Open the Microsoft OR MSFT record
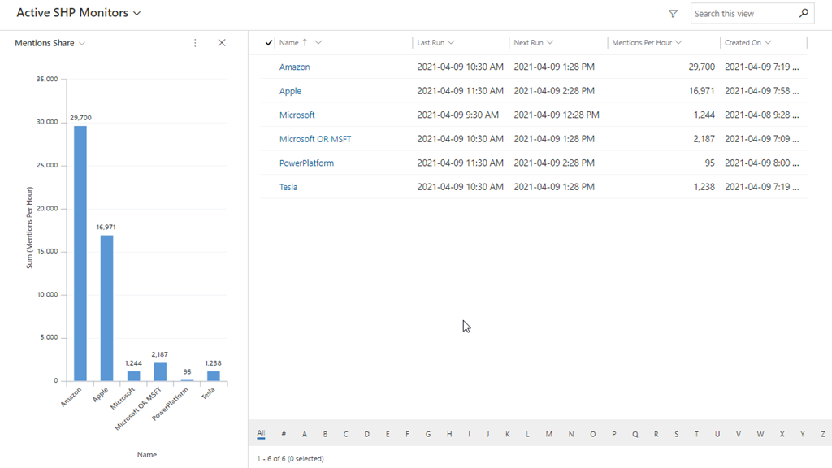The width and height of the screenshot is (832, 468). (x=315, y=138)
